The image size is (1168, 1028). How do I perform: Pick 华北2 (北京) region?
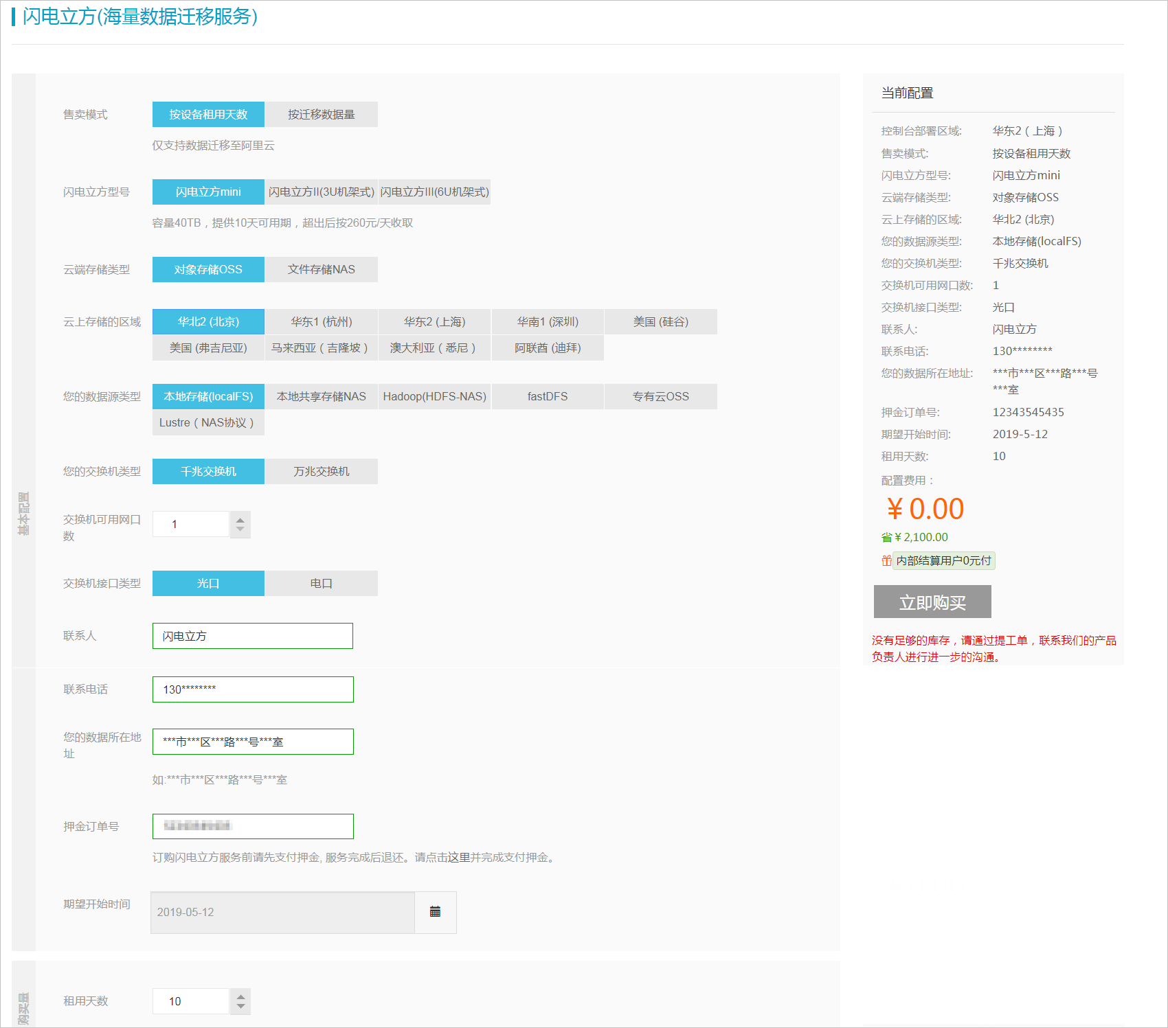pyautogui.click(x=208, y=322)
